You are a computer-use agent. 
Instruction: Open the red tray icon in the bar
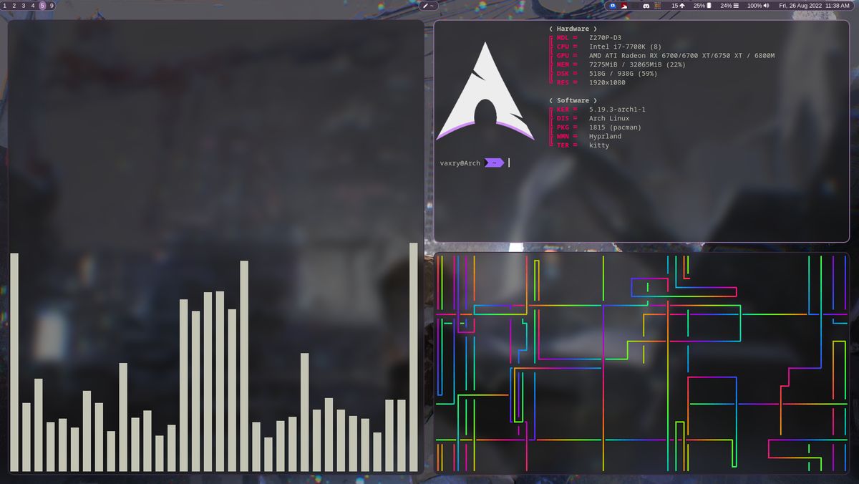click(624, 5)
